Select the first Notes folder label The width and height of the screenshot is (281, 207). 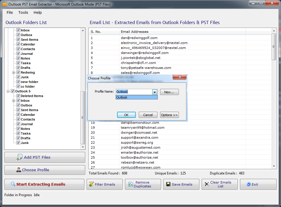pyautogui.click(x=25, y=58)
